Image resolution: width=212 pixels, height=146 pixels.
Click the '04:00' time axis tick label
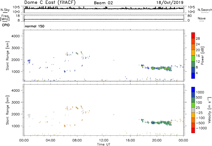[51, 140]
